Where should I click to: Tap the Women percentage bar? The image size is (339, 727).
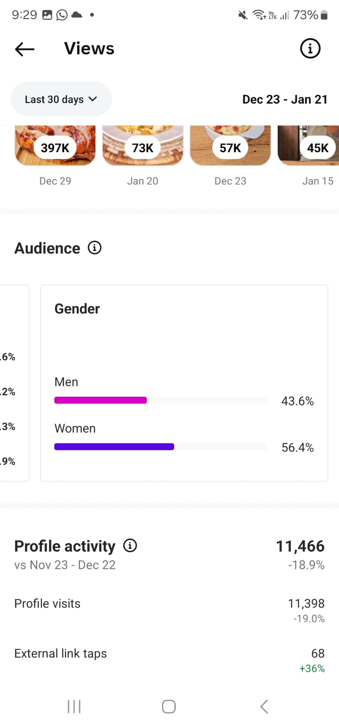pos(114,447)
